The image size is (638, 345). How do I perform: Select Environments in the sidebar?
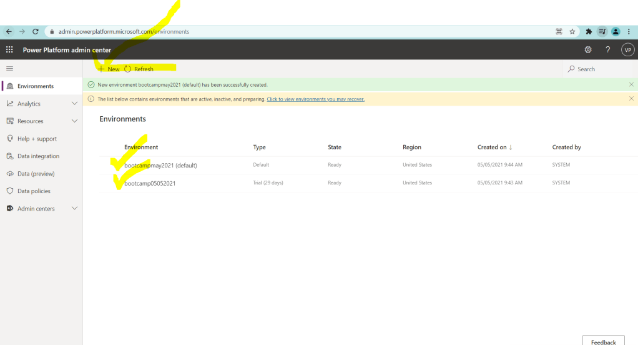[x=41, y=86]
